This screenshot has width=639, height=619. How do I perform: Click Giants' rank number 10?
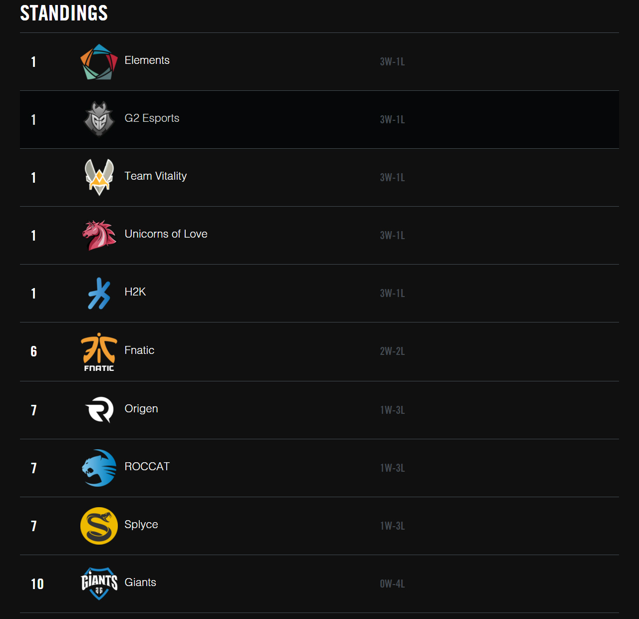pos(37,584)
